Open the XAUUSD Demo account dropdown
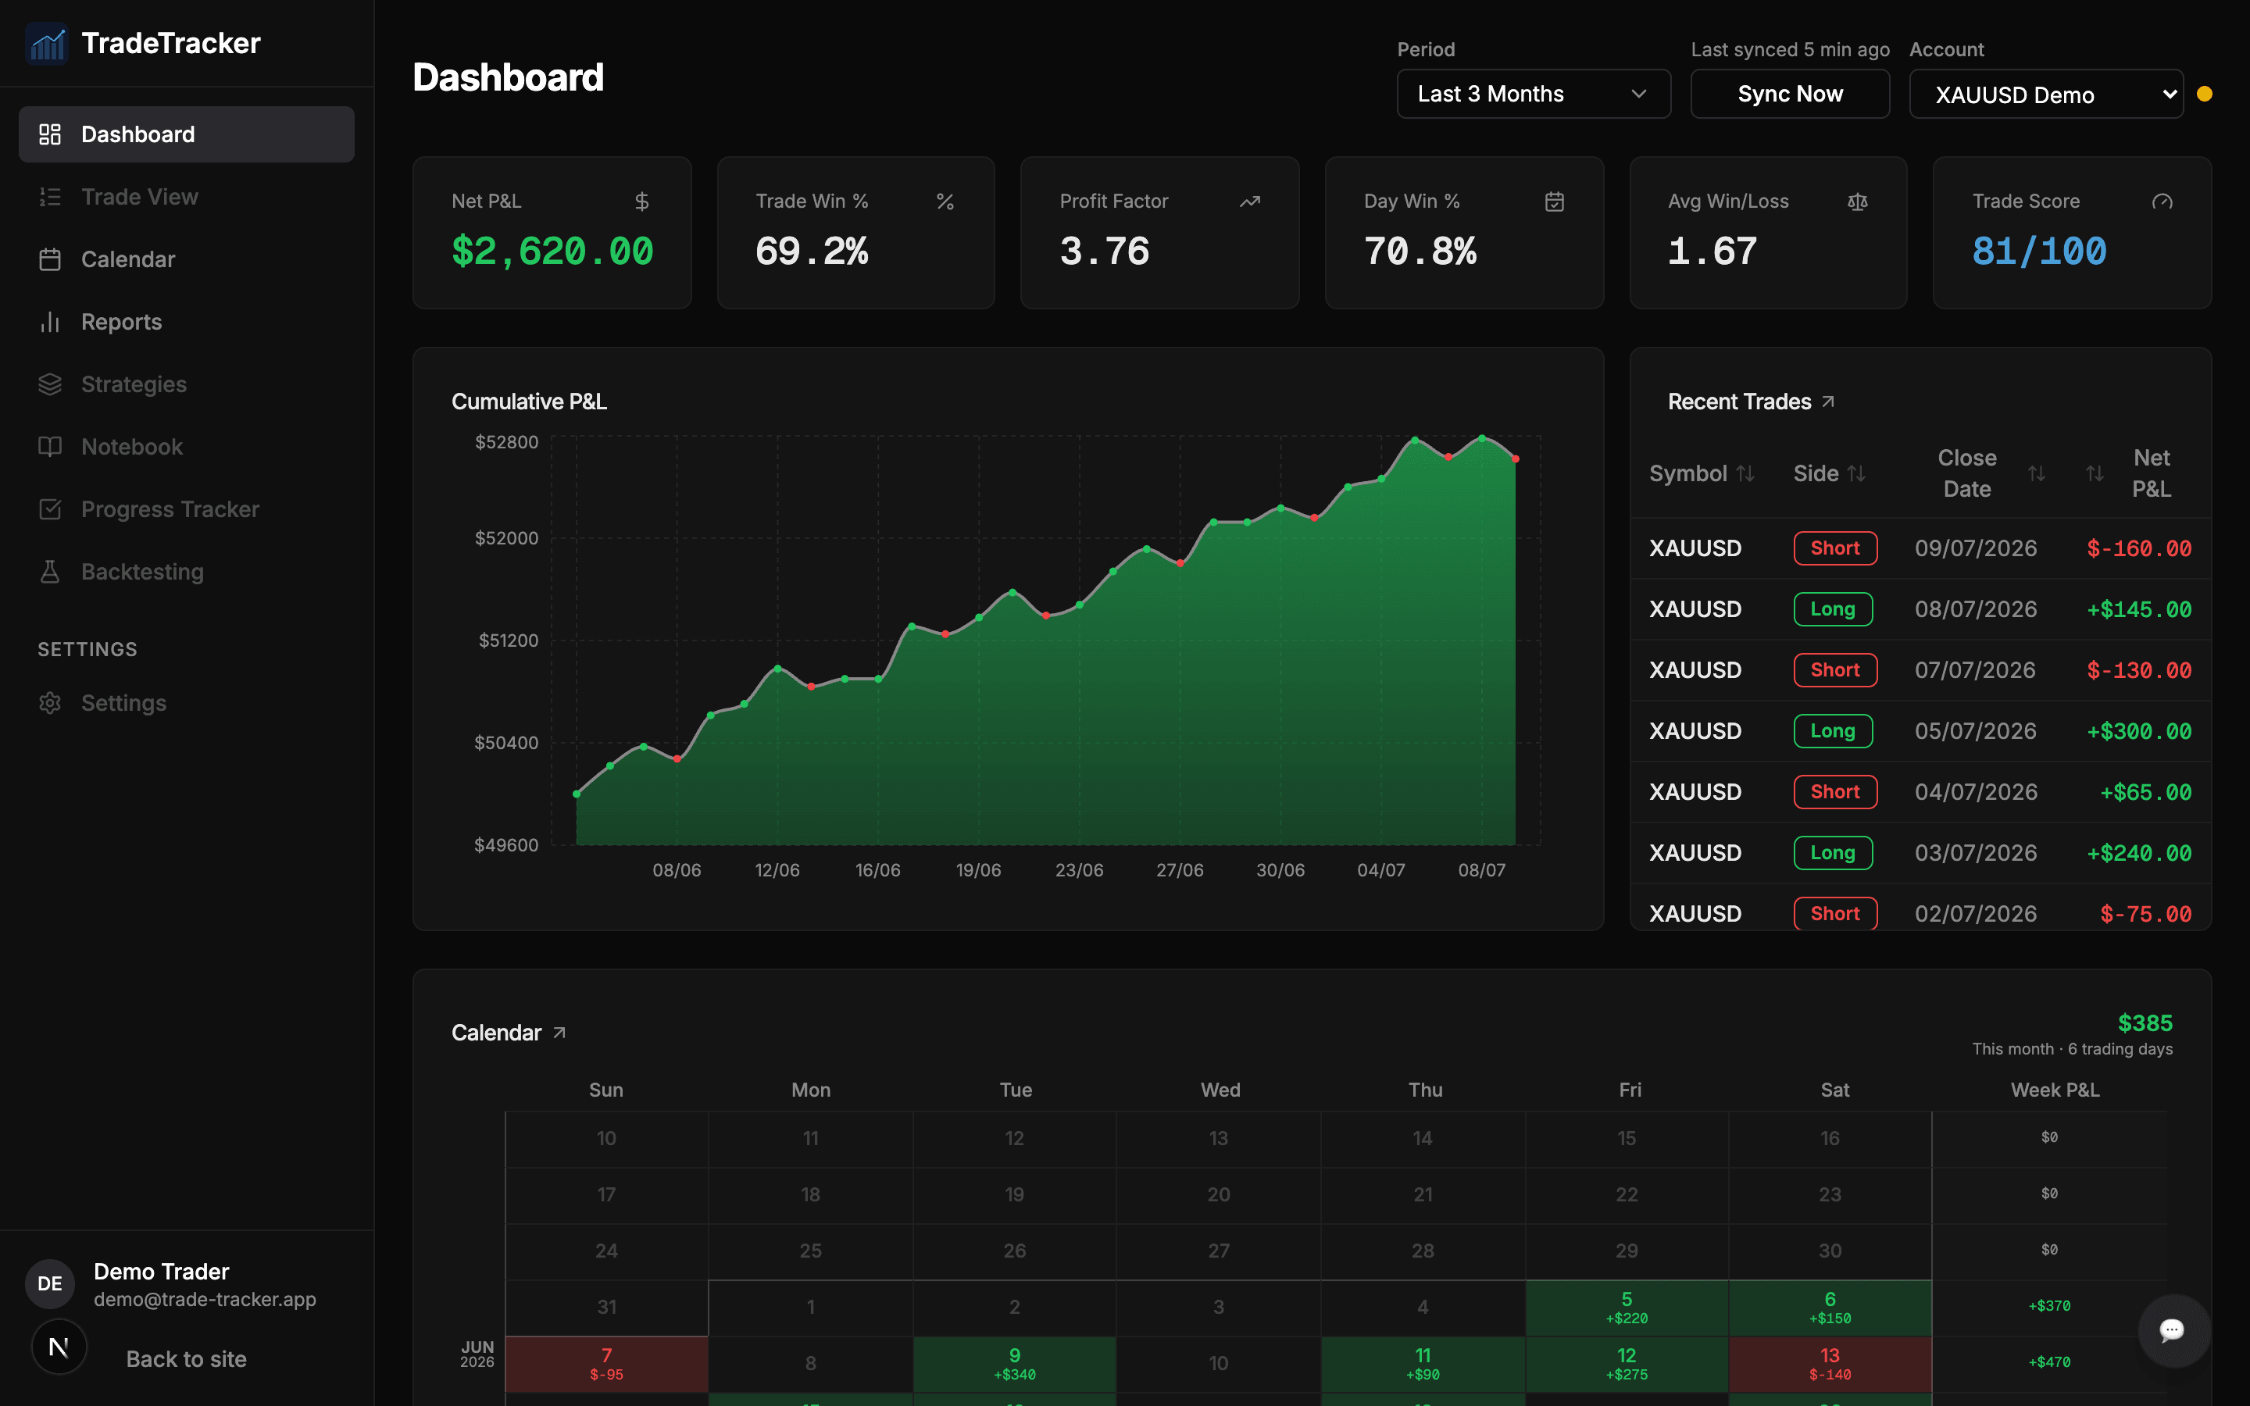This screenshot has height=1406, width=2250. point(2045,94)
